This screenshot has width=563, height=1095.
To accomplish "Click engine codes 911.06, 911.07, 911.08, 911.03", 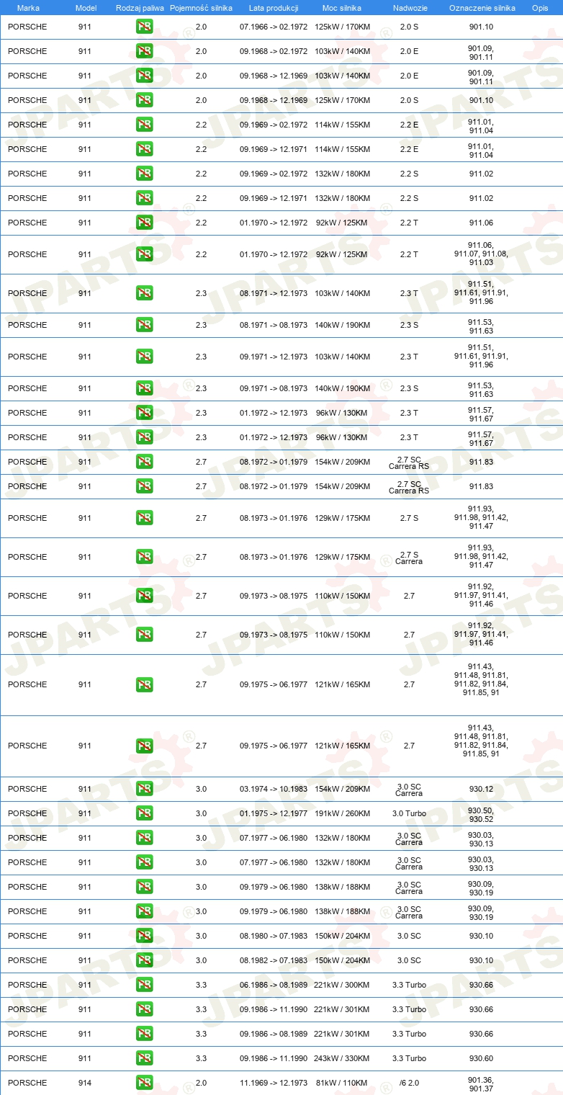I will coord(481,254).
